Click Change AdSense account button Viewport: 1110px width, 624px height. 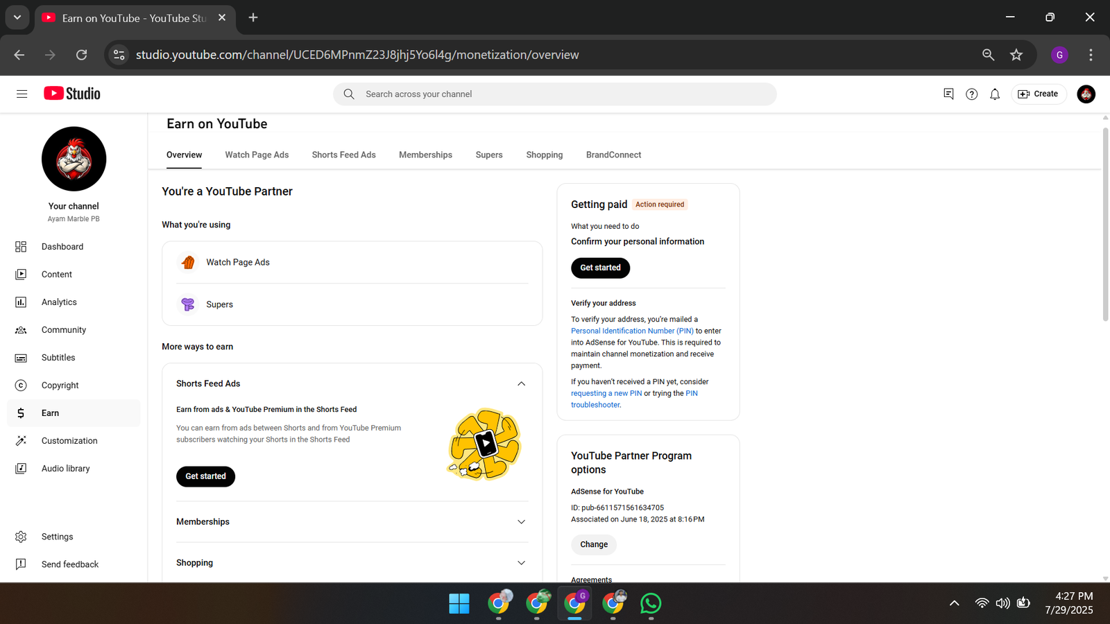point(594,544)
